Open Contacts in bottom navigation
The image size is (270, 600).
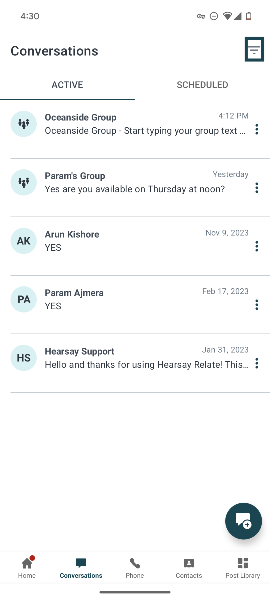coord(189,567)
